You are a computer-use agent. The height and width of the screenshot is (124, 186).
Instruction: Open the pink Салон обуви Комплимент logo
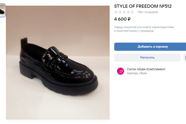(120, 71)
